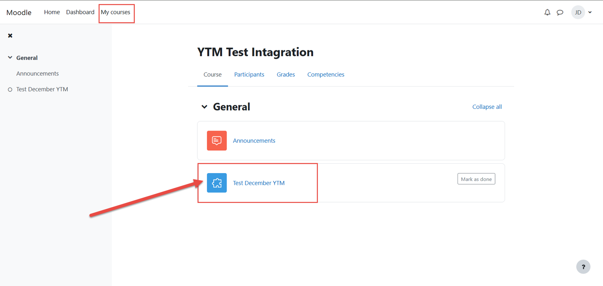Collapse the General section in the sidebar
603x286 pixels.
click(10, 58)
